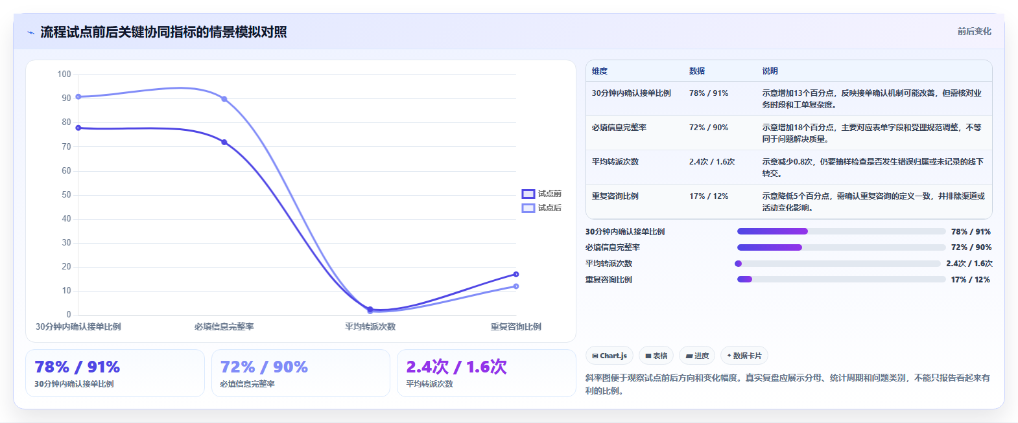Click the 重复咨询比例 x-axis label
Viewport: 1018px width, 423px height.
(516, 327)
